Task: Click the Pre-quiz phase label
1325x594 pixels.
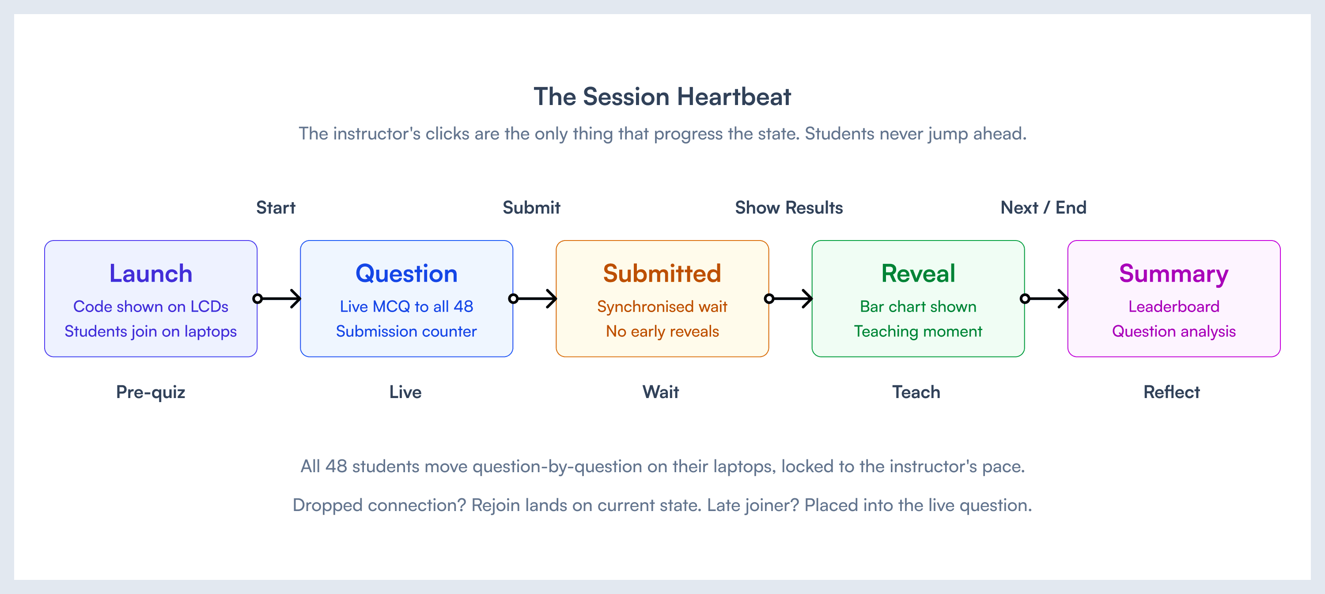Action: click(150, 392)
